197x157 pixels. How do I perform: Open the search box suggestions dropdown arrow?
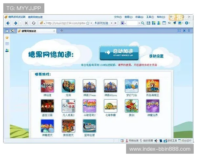coord(139,23)
